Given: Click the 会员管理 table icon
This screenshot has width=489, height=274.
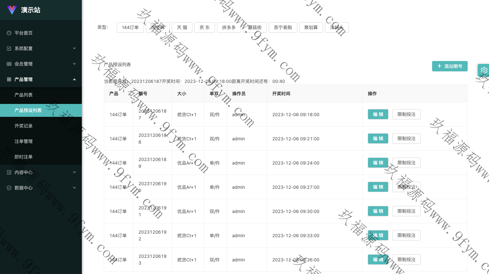Looking at the screenshot, I should 9,64.
